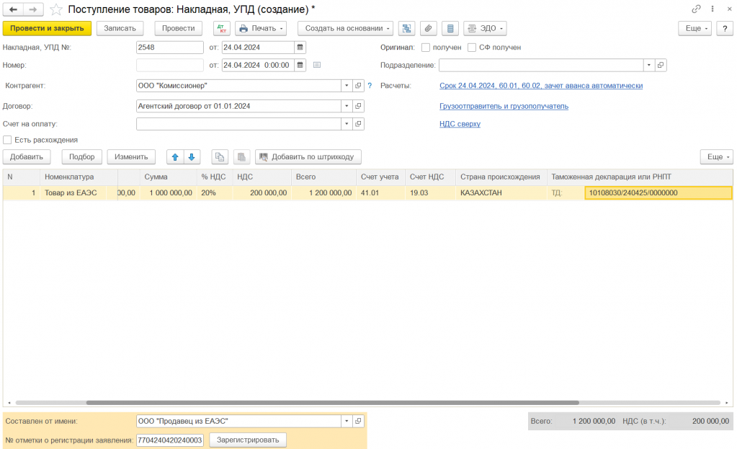Open the table Еще menu
737x449 pixels.
[716, 157]
